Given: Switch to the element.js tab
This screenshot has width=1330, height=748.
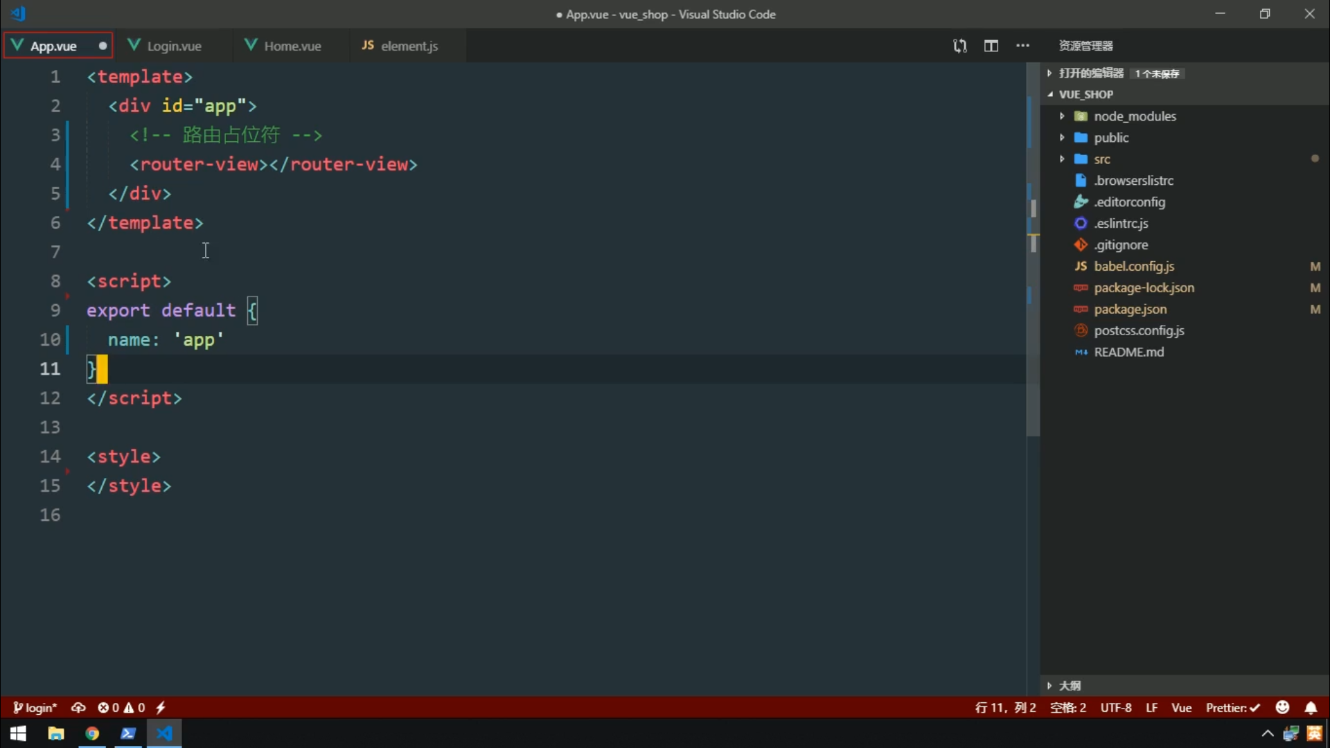Looking at the screenshot, I should coord(409,46).
